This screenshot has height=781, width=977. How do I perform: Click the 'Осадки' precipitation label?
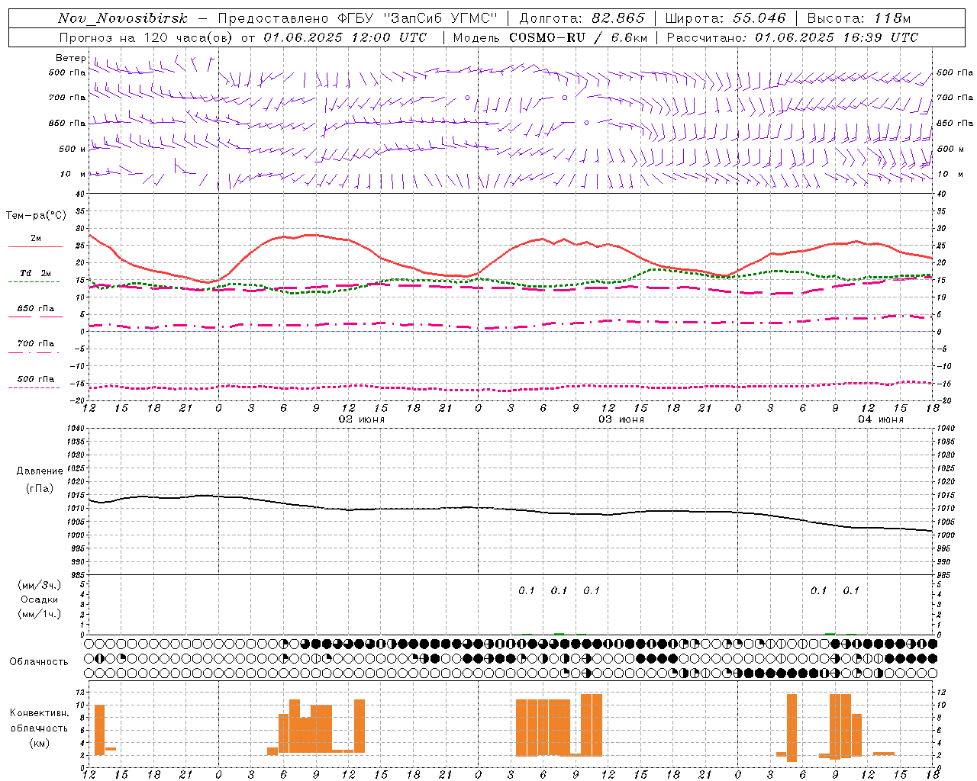pos(40,599)
